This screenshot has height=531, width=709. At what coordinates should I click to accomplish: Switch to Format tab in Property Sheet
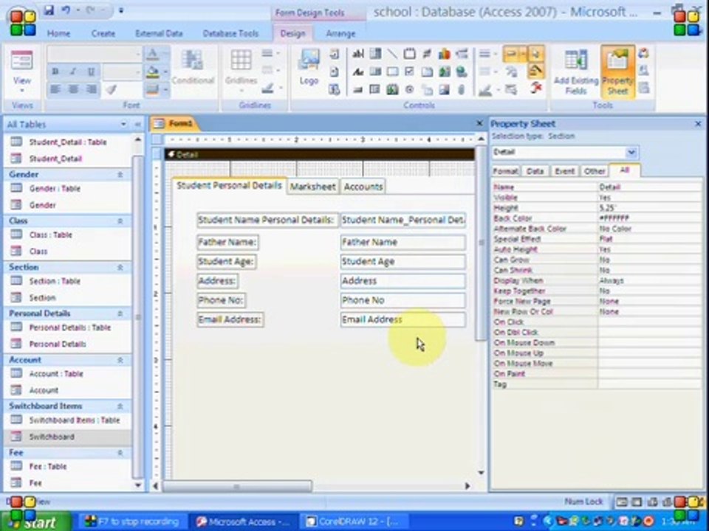point(505,171)
